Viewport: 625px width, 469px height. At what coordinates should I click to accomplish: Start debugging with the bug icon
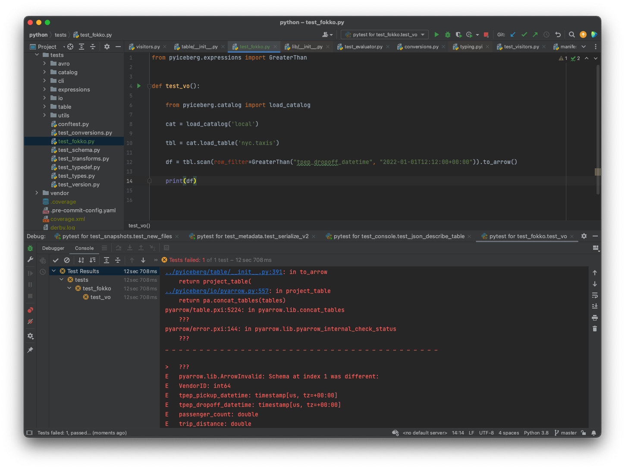click(448, 35)
